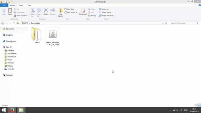Create a New folder from the ribbon
The image size is (201, 113).
(x=61, y=12)
